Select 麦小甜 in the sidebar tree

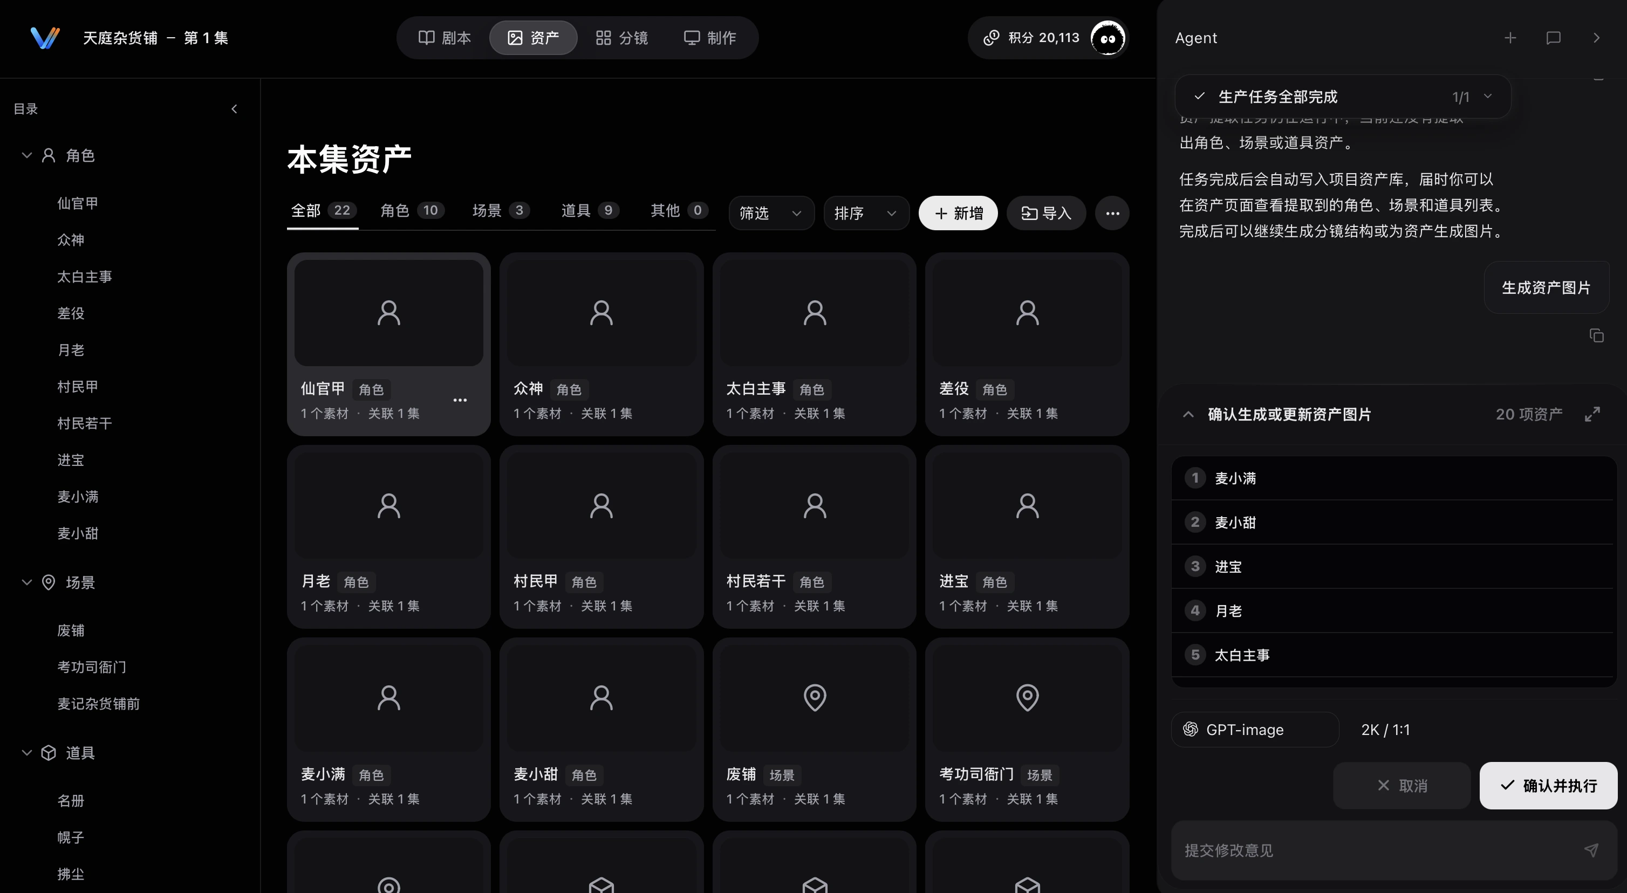[x=78, y=533]
